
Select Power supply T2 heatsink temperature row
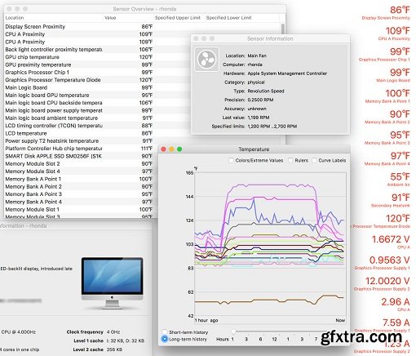point(143,141)
